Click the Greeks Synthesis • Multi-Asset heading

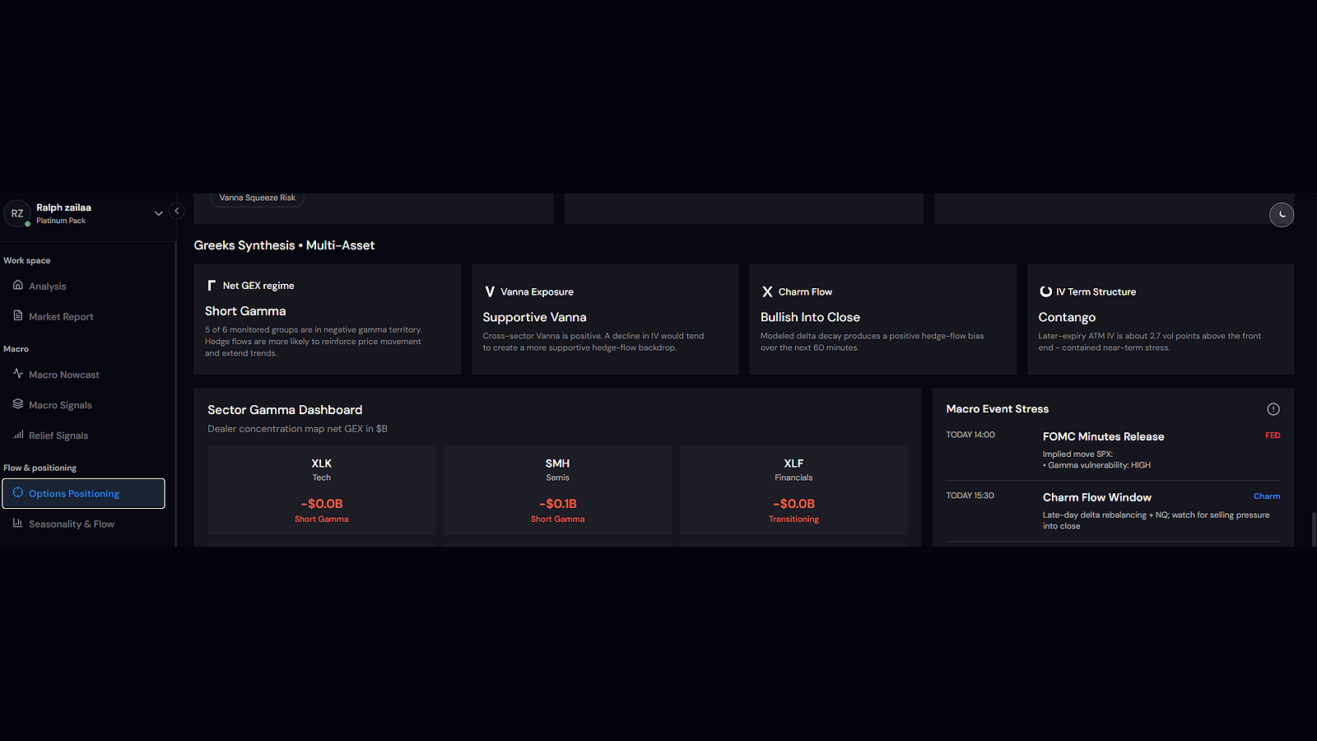click(284, 245)
